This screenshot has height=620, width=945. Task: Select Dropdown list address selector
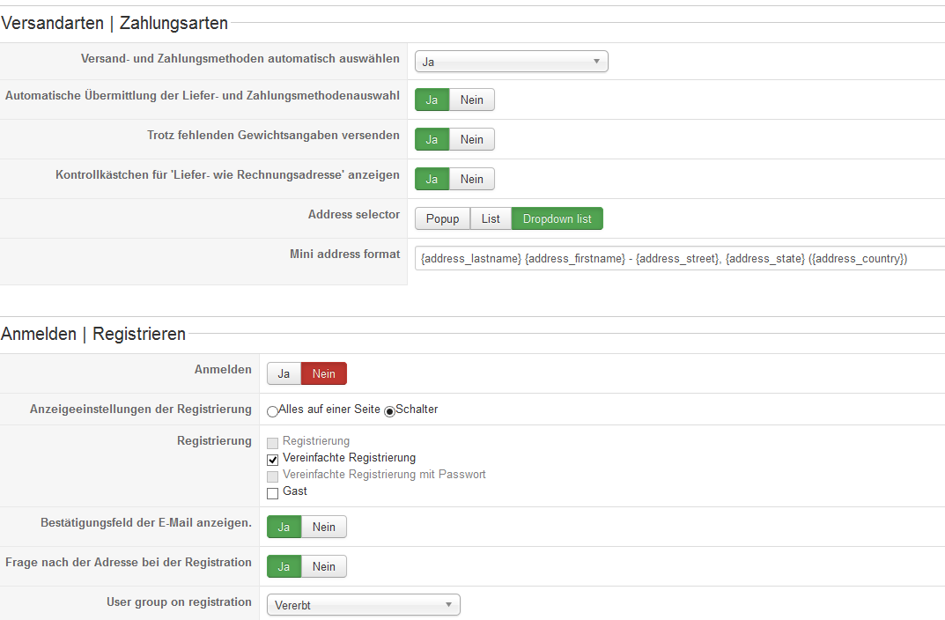[x=557, y=219]
